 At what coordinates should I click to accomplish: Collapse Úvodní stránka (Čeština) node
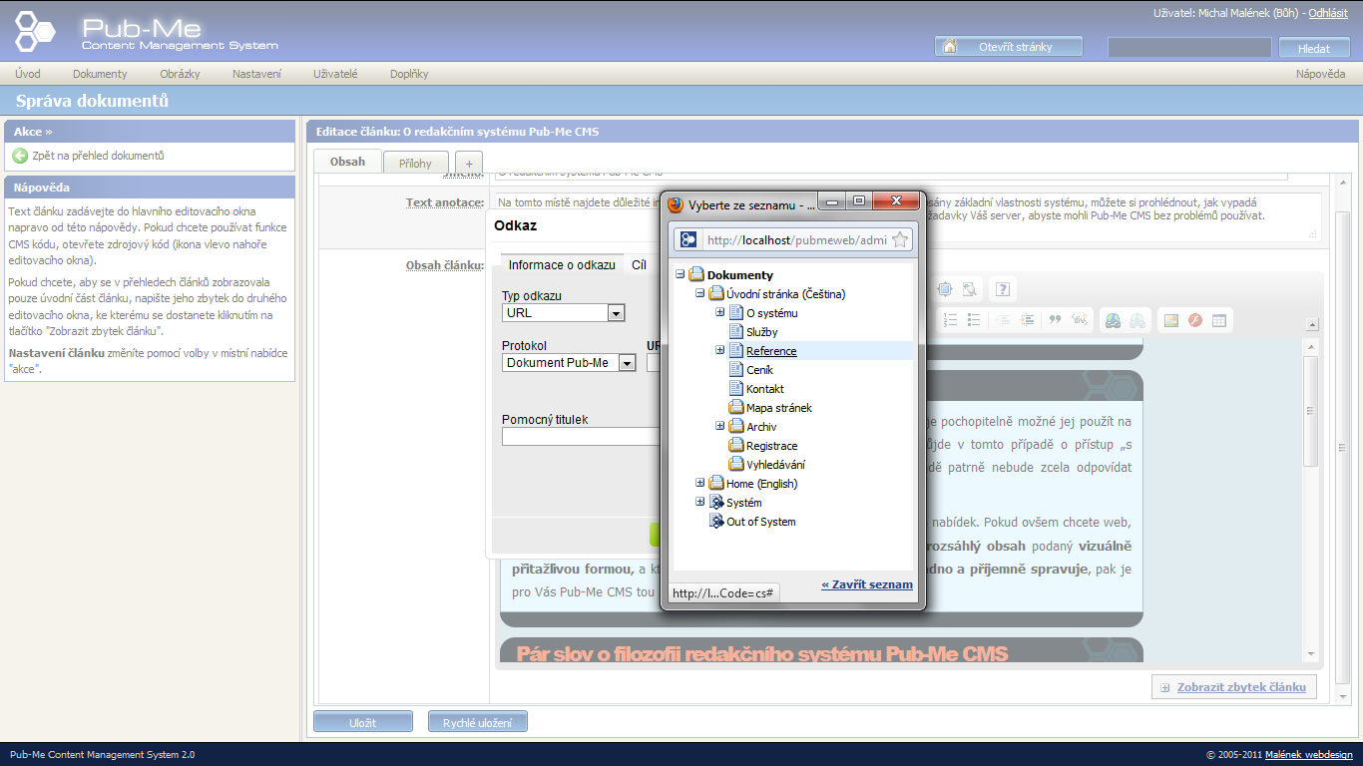tap(700, 294)
